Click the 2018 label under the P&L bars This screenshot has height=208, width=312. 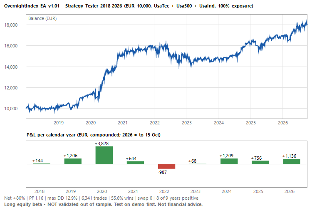(x=40, y=191)
